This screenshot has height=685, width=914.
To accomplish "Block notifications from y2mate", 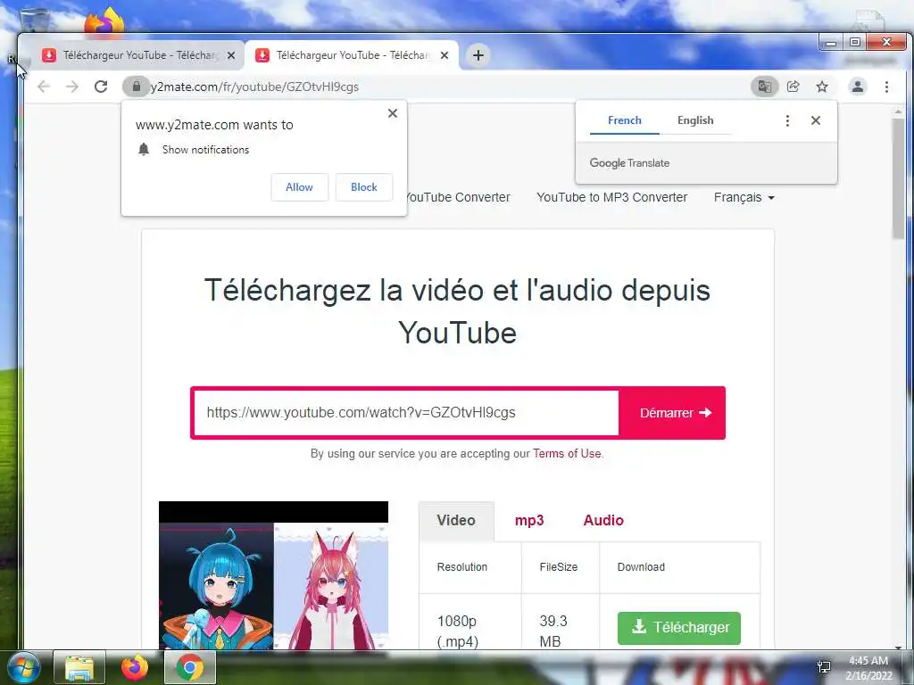I will pyautogui.click(x=364, y=187).
